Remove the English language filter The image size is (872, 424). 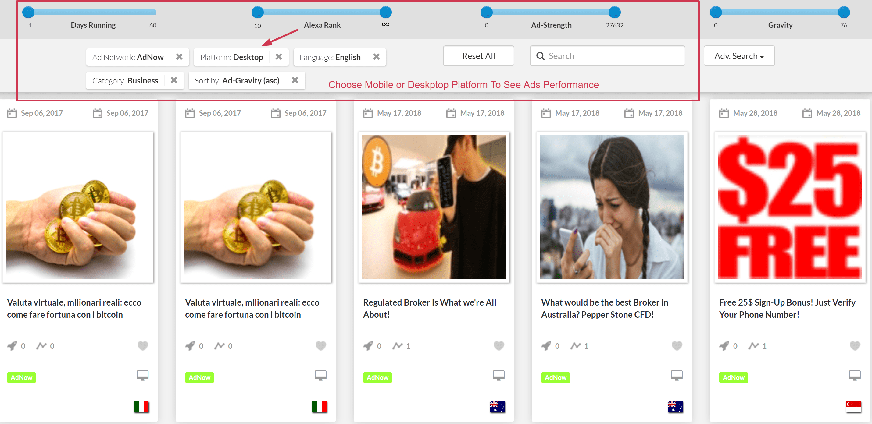[378, 56]
